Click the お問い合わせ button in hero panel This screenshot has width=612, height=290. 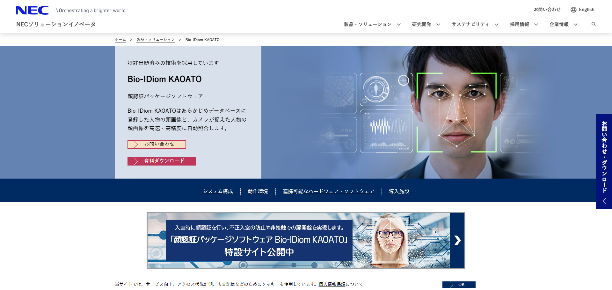tap(157, 144)
